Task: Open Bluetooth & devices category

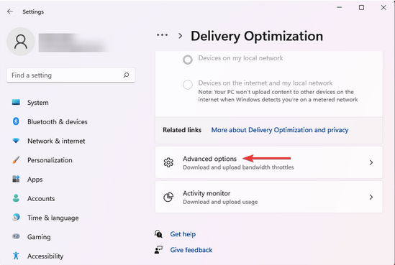Action: [x=58, y=121]
